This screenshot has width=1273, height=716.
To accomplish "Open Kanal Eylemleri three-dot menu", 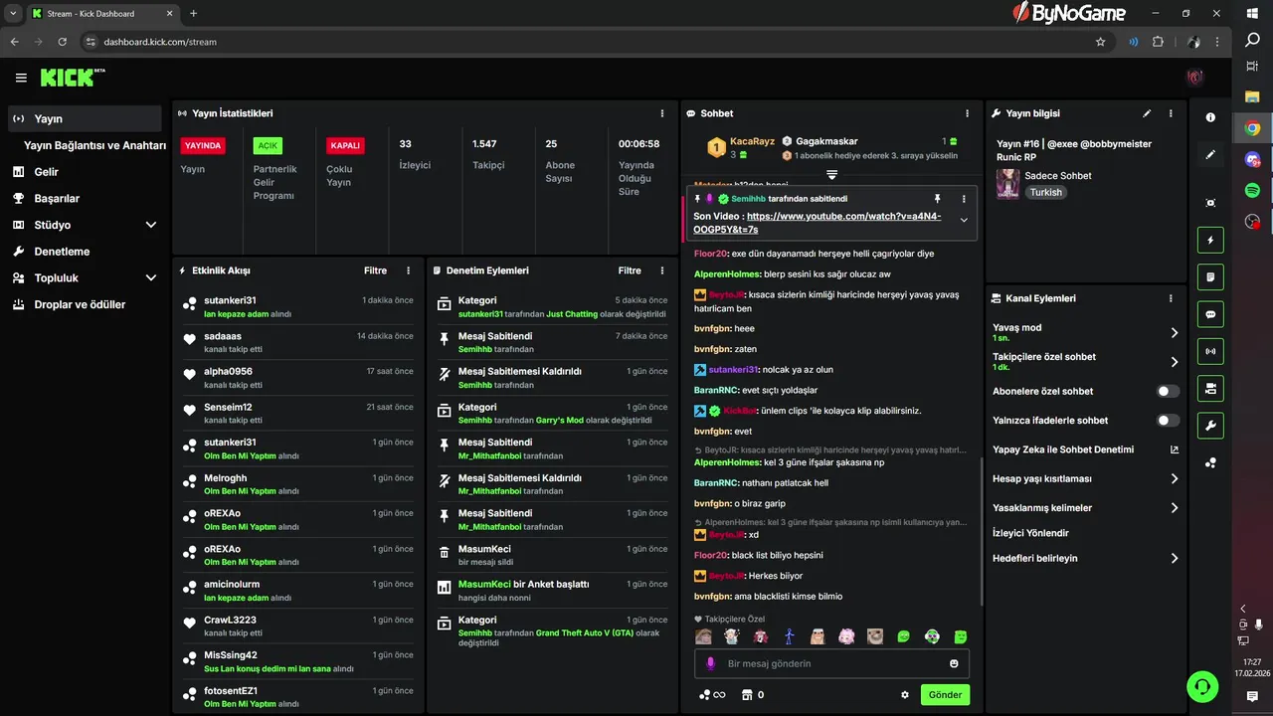I will coord(1171,297).
